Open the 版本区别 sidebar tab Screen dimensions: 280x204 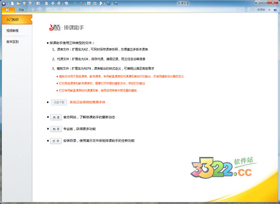tap(13, 42)
